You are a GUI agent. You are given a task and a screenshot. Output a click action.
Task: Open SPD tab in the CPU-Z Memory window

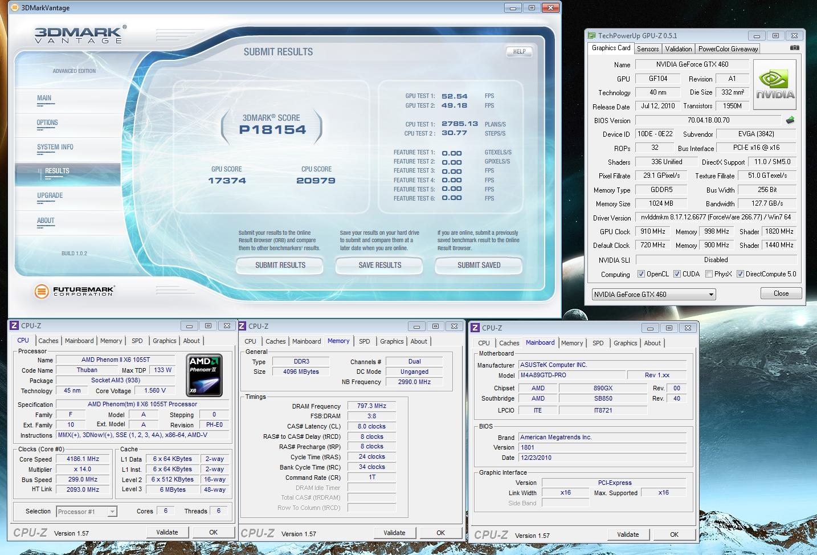coord(365,341)
